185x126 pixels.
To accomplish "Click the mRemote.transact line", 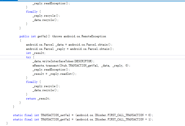I will point(81,65).
